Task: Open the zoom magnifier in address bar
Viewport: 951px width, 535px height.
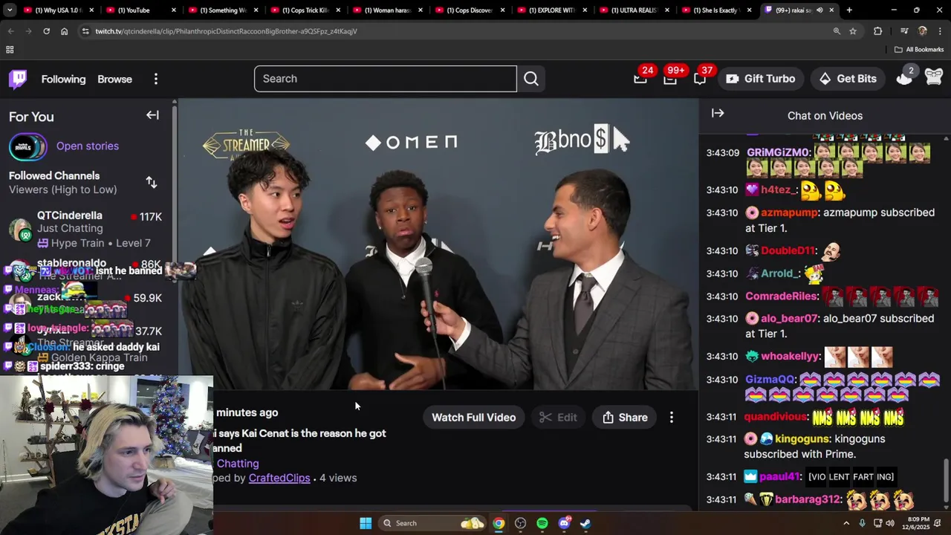Action: tap(837, 31)
